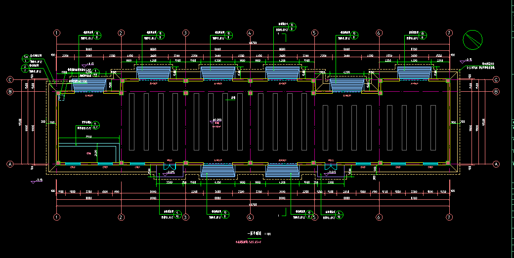
Task: Click axis bubble A on left side
Action: (9, 163)
